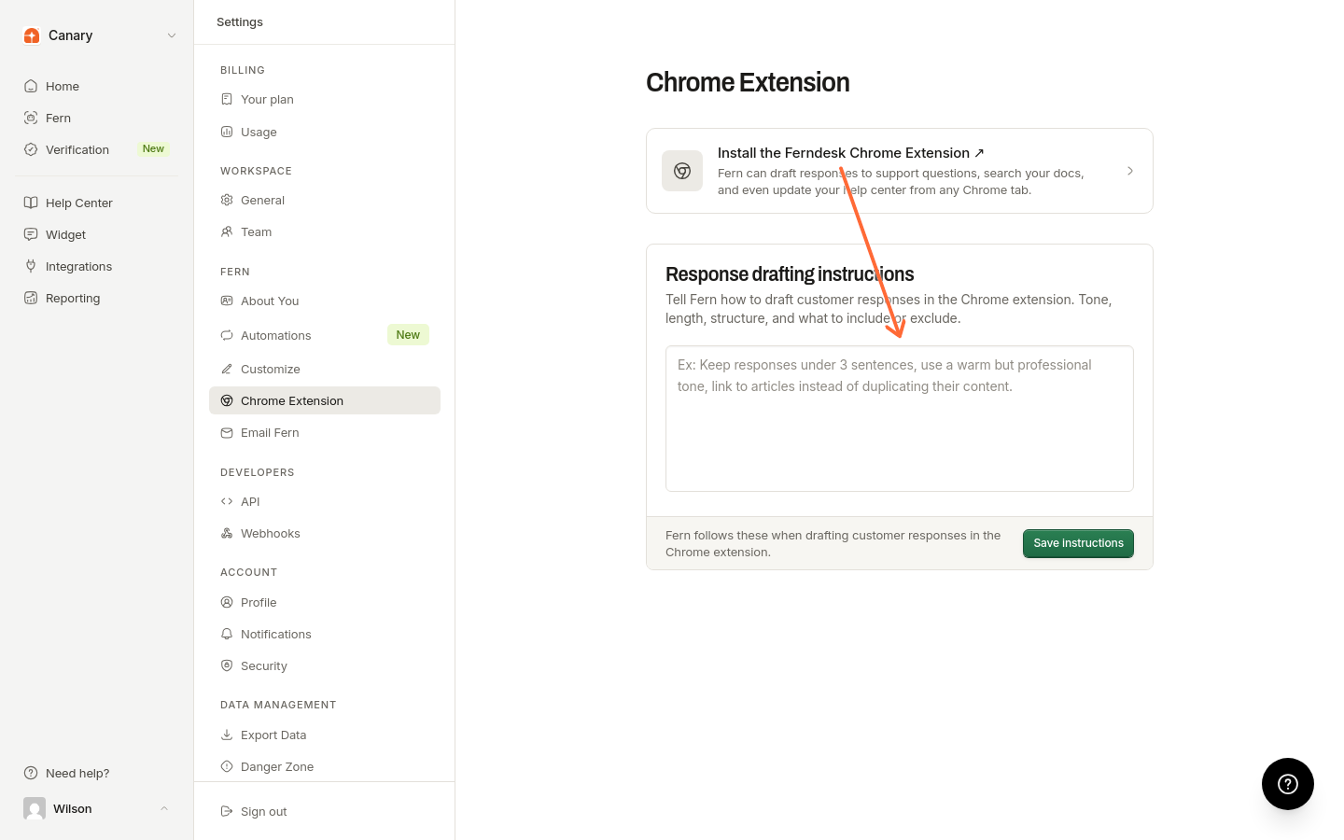Image resolution: width=1344 pixels, height=840 pixels.
Task: Open the Canary workspace switcher chevron
Action: (172, 35)
